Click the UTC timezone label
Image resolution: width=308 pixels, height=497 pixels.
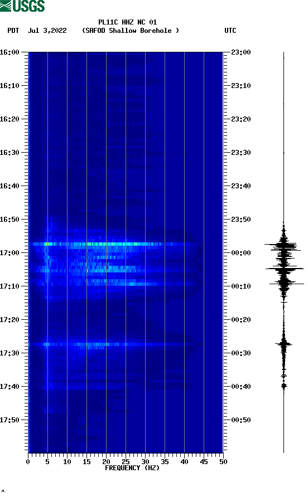click(230, 31)
